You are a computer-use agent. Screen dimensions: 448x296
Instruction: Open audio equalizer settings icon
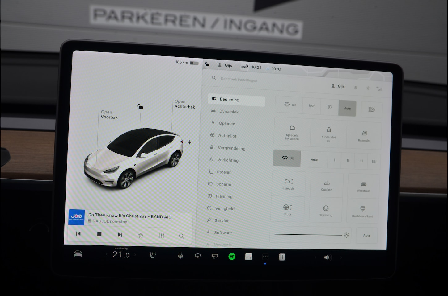point(161,236)
